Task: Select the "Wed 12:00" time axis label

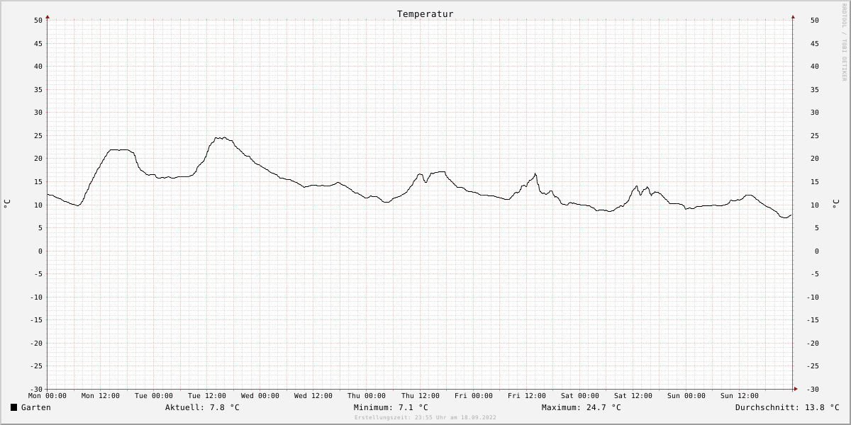Action: click(x=313, y=396)
